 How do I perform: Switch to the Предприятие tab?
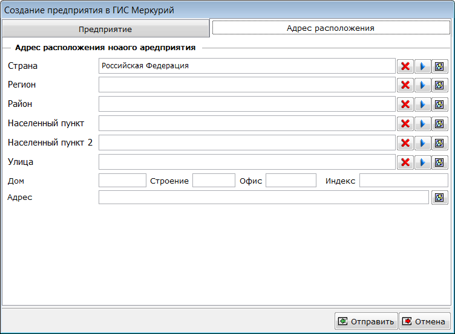(106, 29)
